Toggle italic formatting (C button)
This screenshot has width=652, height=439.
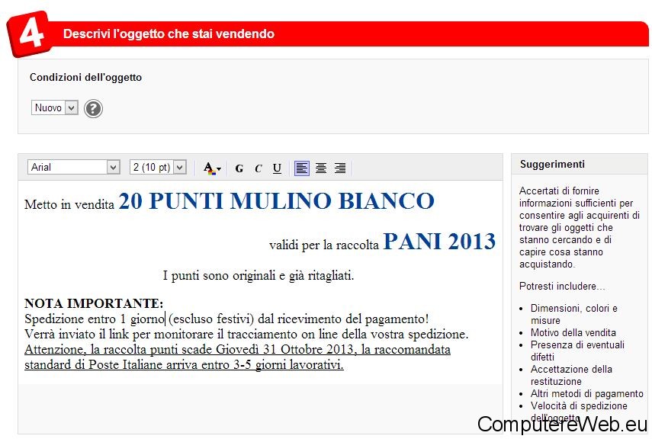(259, 168)
